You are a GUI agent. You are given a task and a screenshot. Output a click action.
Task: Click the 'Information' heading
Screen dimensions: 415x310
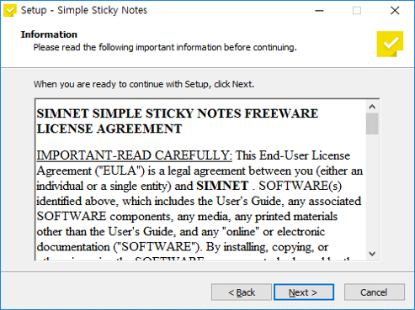click(49, 34)
